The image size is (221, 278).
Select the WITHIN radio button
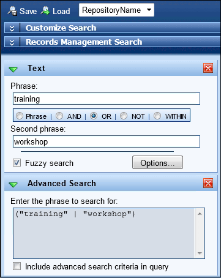click(x=157, y=116)
